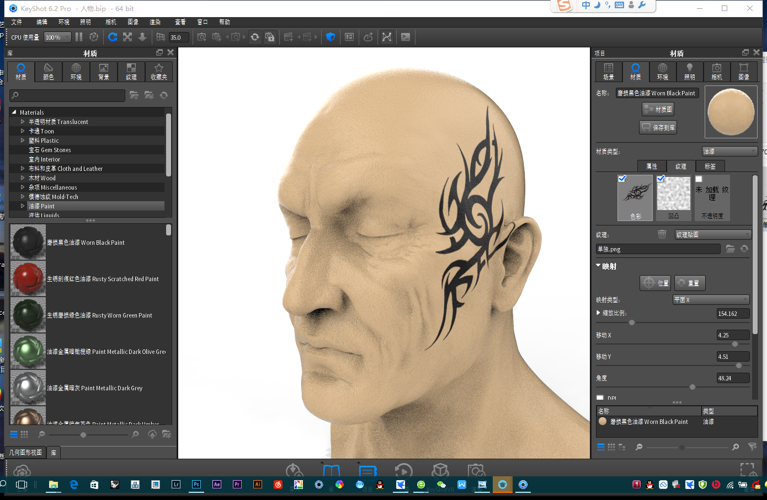Image resolution: width=767 pixels, height=500 pixels.
Task: Collapse the 映射 section expander
Action: pos(598,266)
